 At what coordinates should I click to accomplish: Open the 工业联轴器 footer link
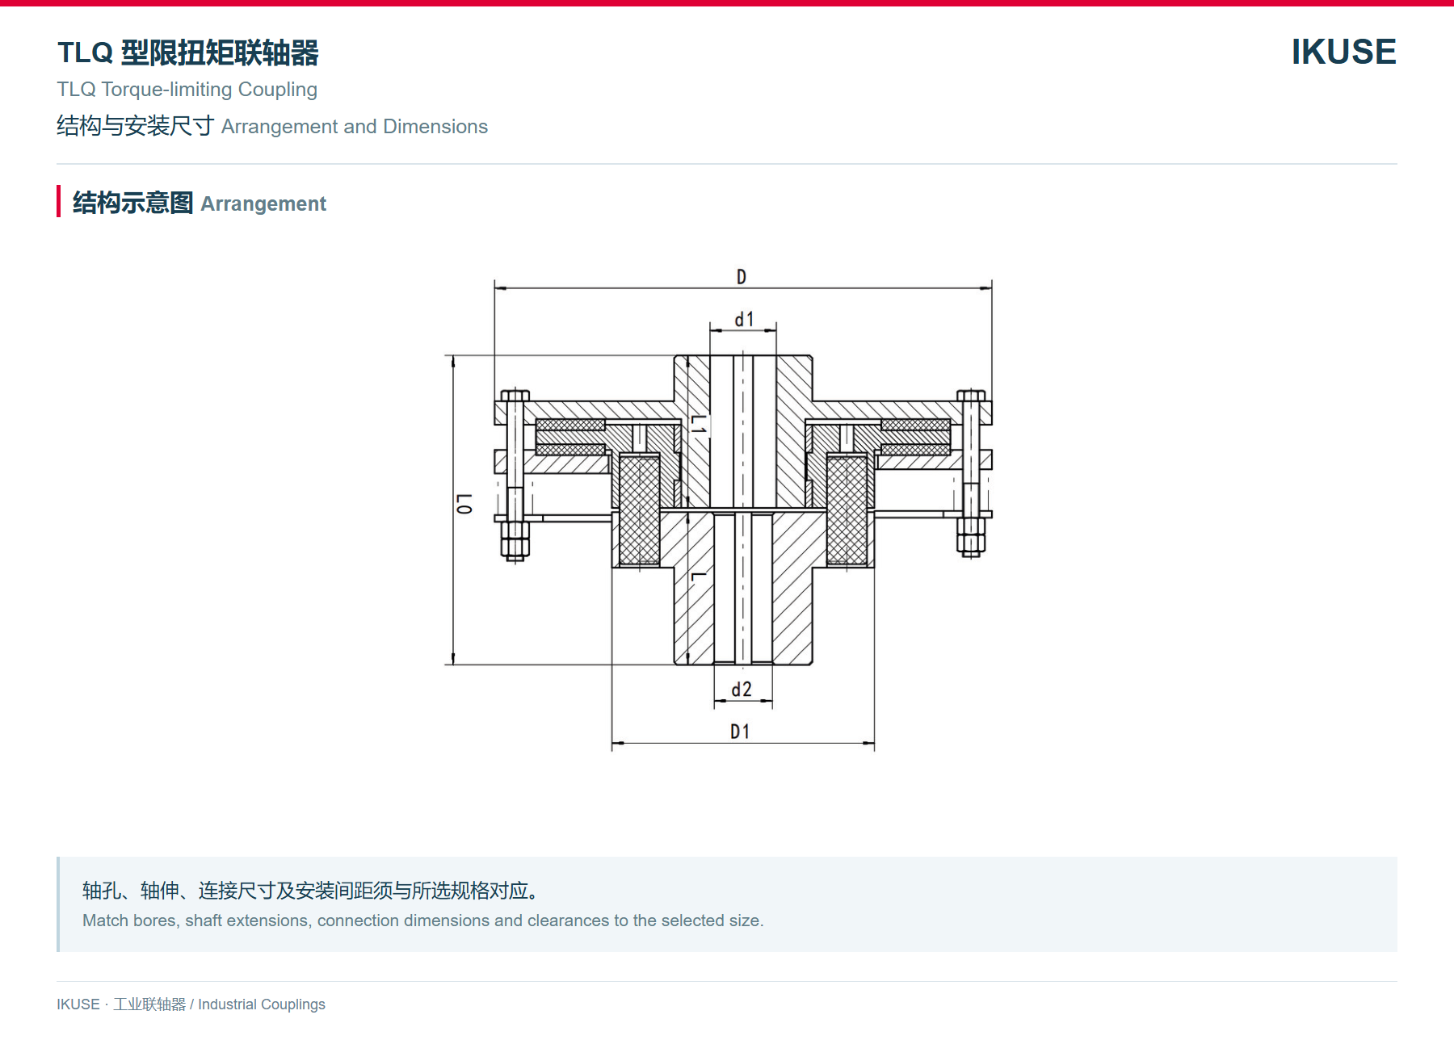(x=149, y=1004)
